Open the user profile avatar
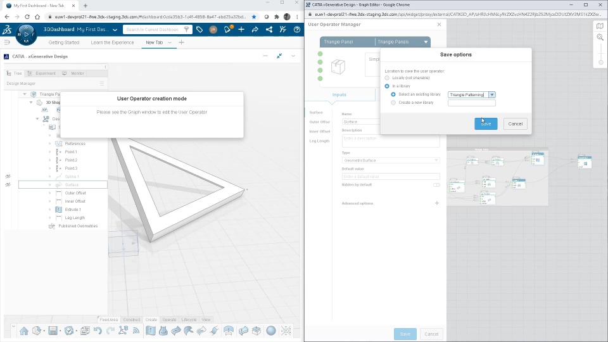This screenshot has width=608, height=342. point(213,30)
